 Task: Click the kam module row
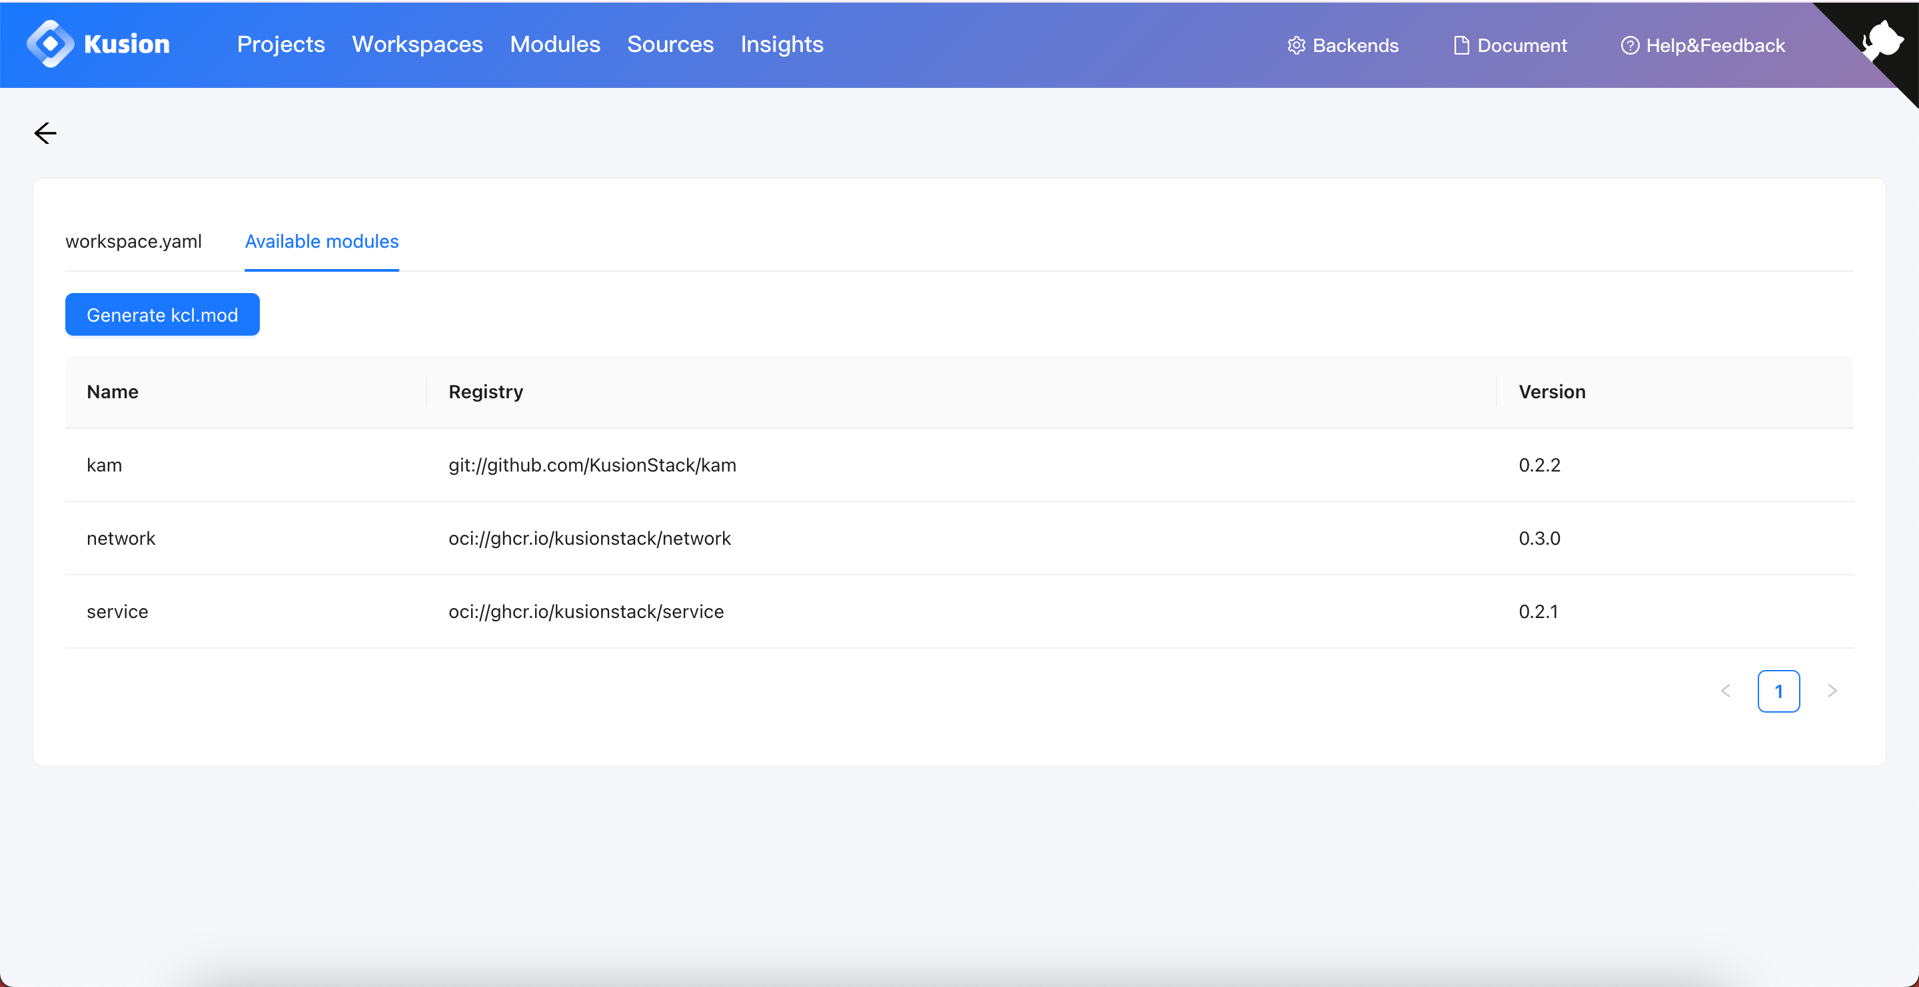[x=105, y=466]
